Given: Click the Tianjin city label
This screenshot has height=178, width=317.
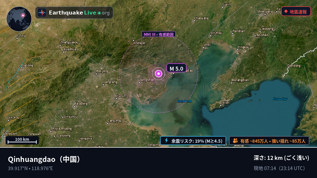Looking at the screenshot, I should coord(121,96).
